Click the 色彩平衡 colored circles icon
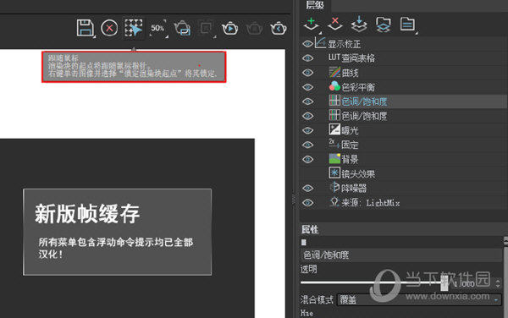508x318 pixels. coord(334,86)
